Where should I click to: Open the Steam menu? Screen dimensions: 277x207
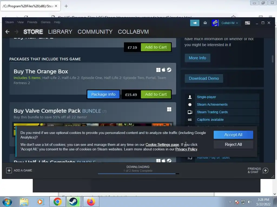tap(9, 22)
